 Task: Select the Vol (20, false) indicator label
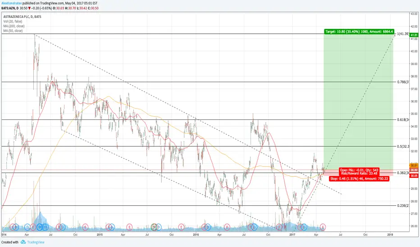coord(13,22)
